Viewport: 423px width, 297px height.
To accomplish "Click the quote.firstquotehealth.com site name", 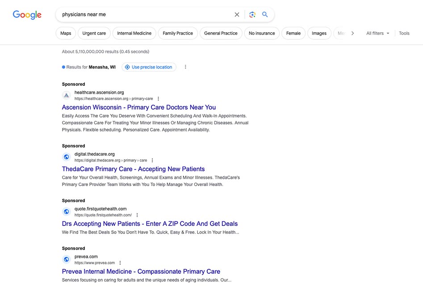I will tap(101, 209).
